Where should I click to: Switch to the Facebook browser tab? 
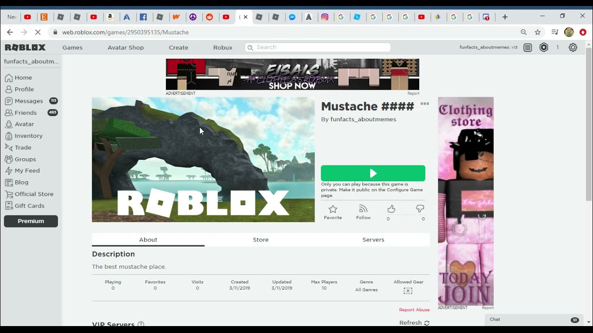pos(143,17)
